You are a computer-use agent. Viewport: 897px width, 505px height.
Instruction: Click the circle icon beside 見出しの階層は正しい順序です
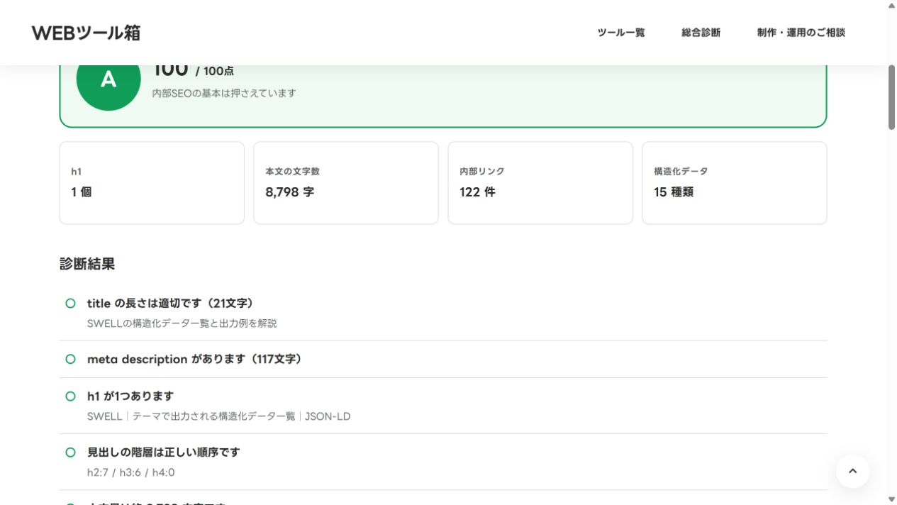pyautogui.click(x=70, y=453)
